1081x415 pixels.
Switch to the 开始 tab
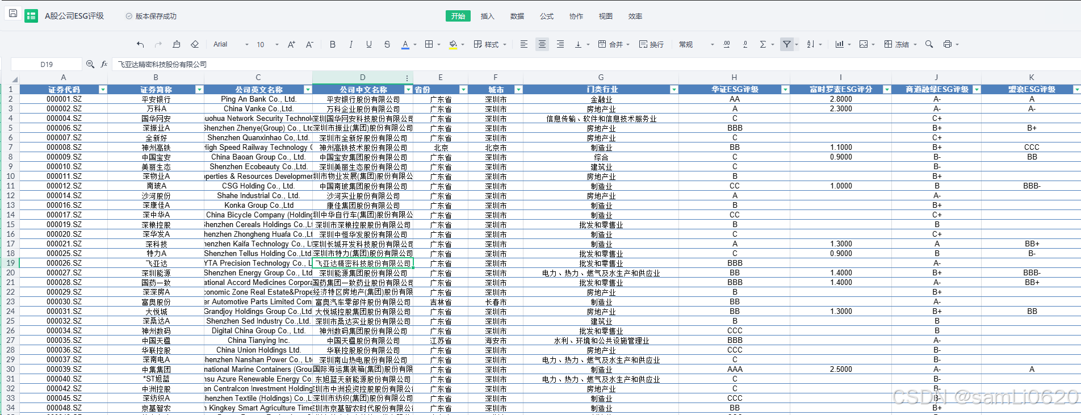(x=458, y=16)
